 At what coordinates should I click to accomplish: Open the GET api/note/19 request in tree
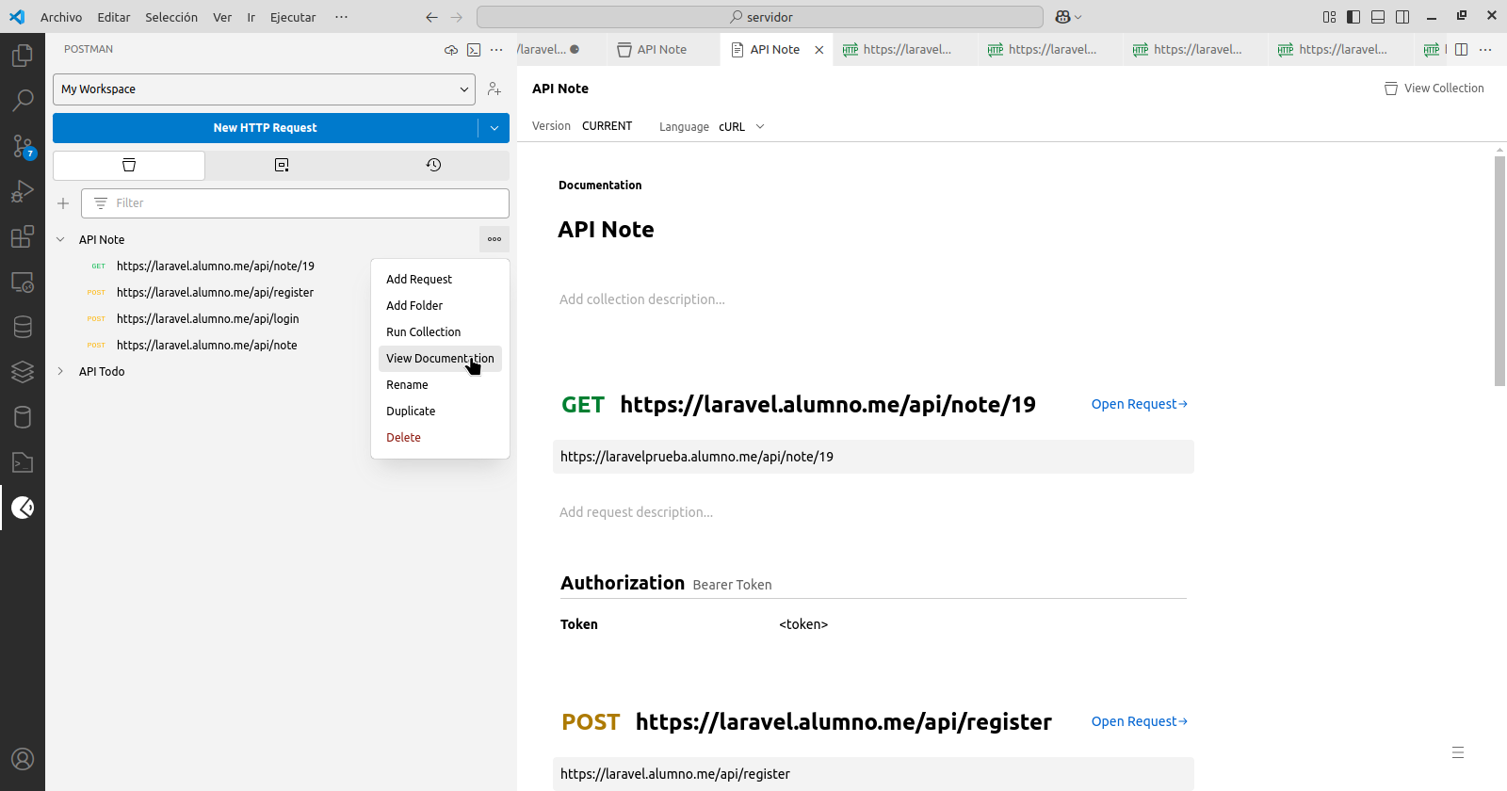(215, 266)
